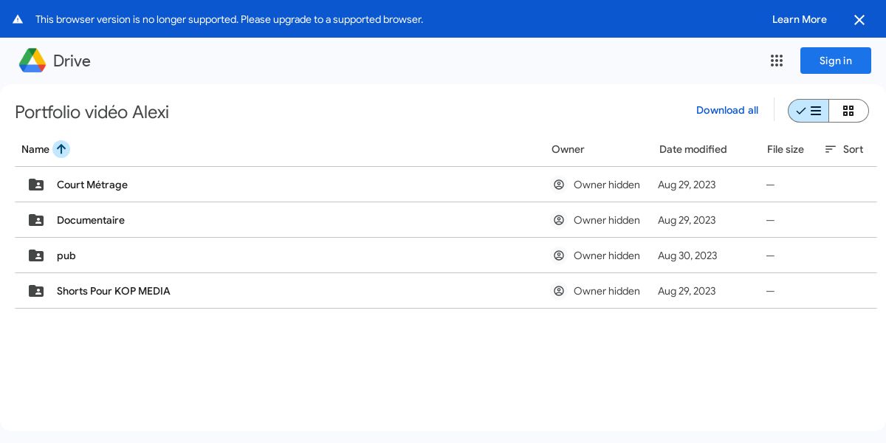Click the owner avatar icon for Court Métrage
This screenshot has height=443, width=886.
559,185
